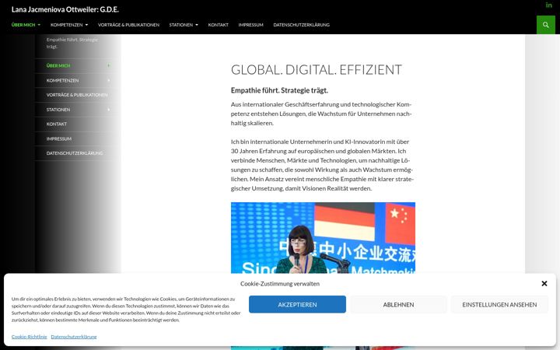Select STATIONEN in top navigation
The height and width of the screenshot is (350, 560).
tap(180, 25)
